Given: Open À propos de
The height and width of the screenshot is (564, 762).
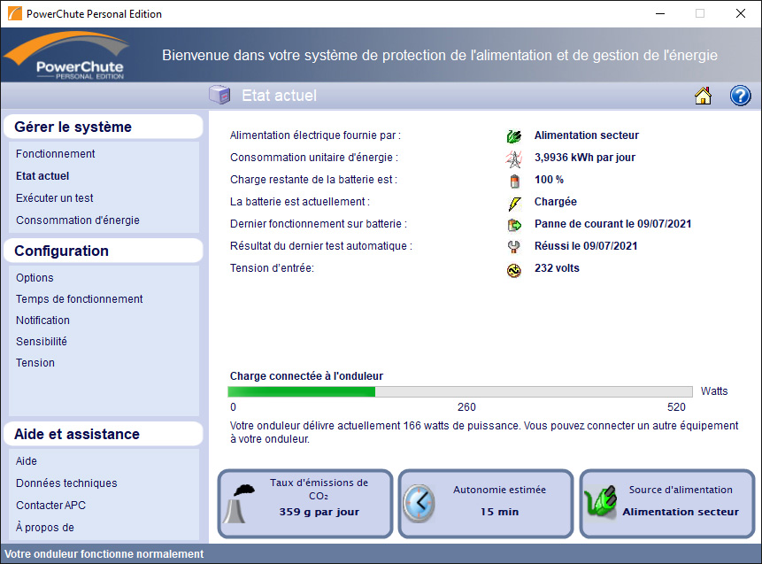Looking at the screenshot, I should (x=45, y=528).
